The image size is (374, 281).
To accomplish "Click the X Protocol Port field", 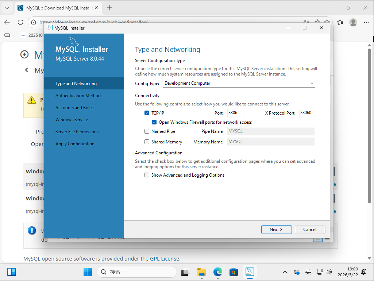I will 307,113.
